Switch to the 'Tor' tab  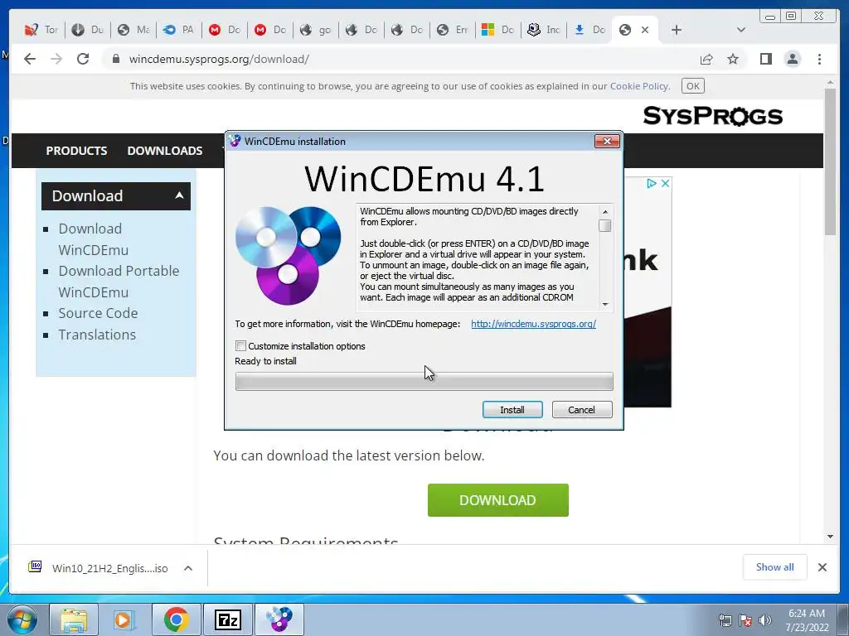[41, 30]
